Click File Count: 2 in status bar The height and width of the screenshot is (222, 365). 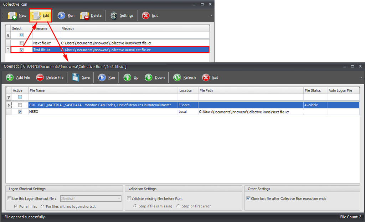click(x=351, y=217)
